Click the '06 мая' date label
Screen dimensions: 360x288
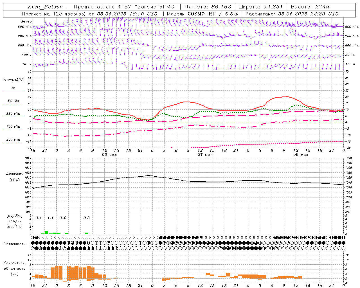click(109, 155)
